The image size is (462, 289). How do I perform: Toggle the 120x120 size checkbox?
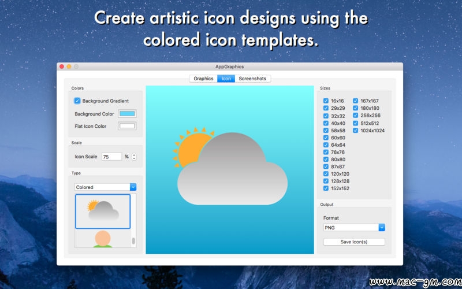pyautogui.click(x=326, y=174)
